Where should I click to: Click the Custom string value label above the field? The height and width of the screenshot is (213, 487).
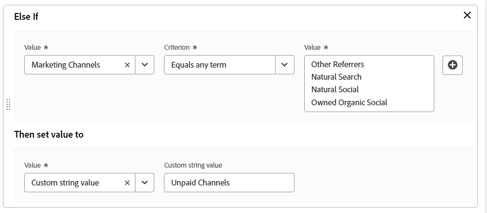coord(193,165)
